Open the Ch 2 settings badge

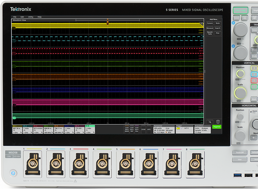[x=28, y=129]
